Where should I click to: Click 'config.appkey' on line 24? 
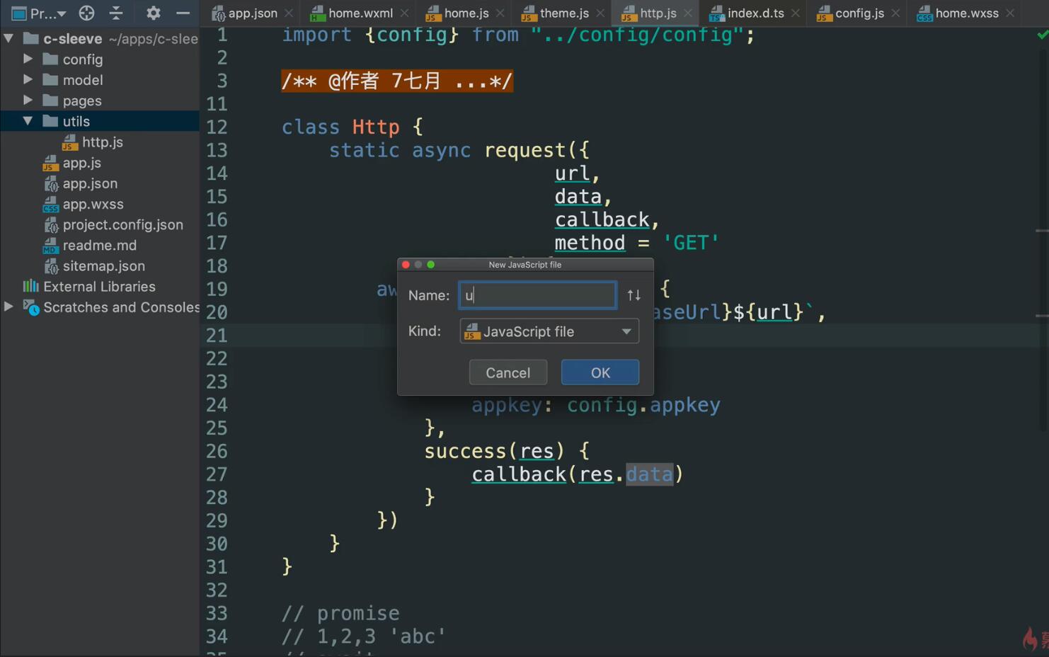(643, 405)
